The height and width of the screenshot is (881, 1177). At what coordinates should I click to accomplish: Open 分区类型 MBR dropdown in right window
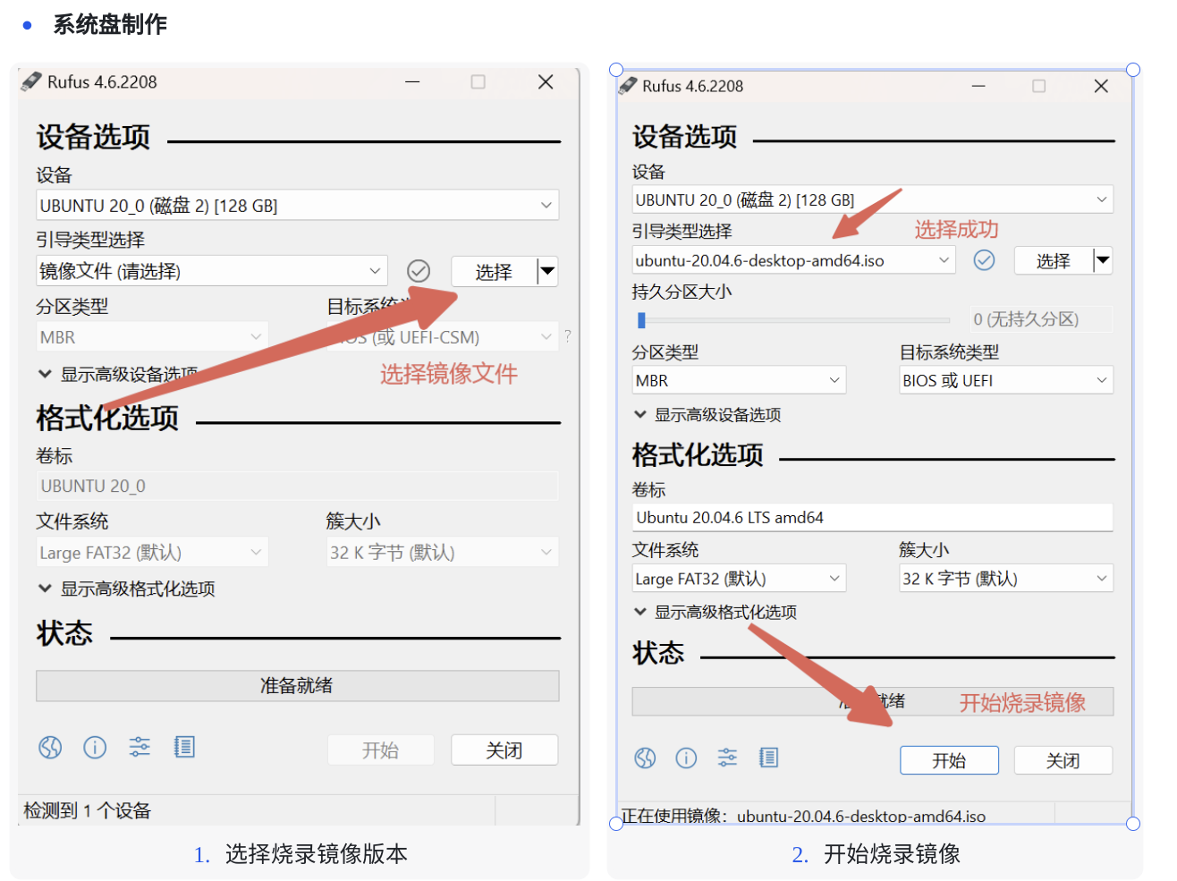(739, 380)
